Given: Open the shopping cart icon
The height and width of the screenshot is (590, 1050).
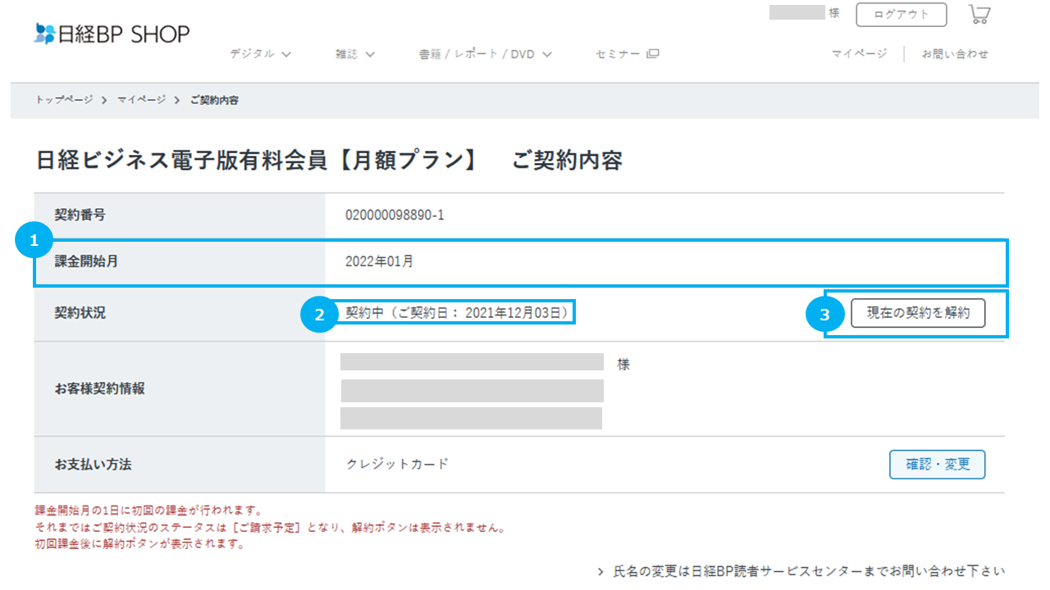Looking at the screenshot, I should 979,14.
